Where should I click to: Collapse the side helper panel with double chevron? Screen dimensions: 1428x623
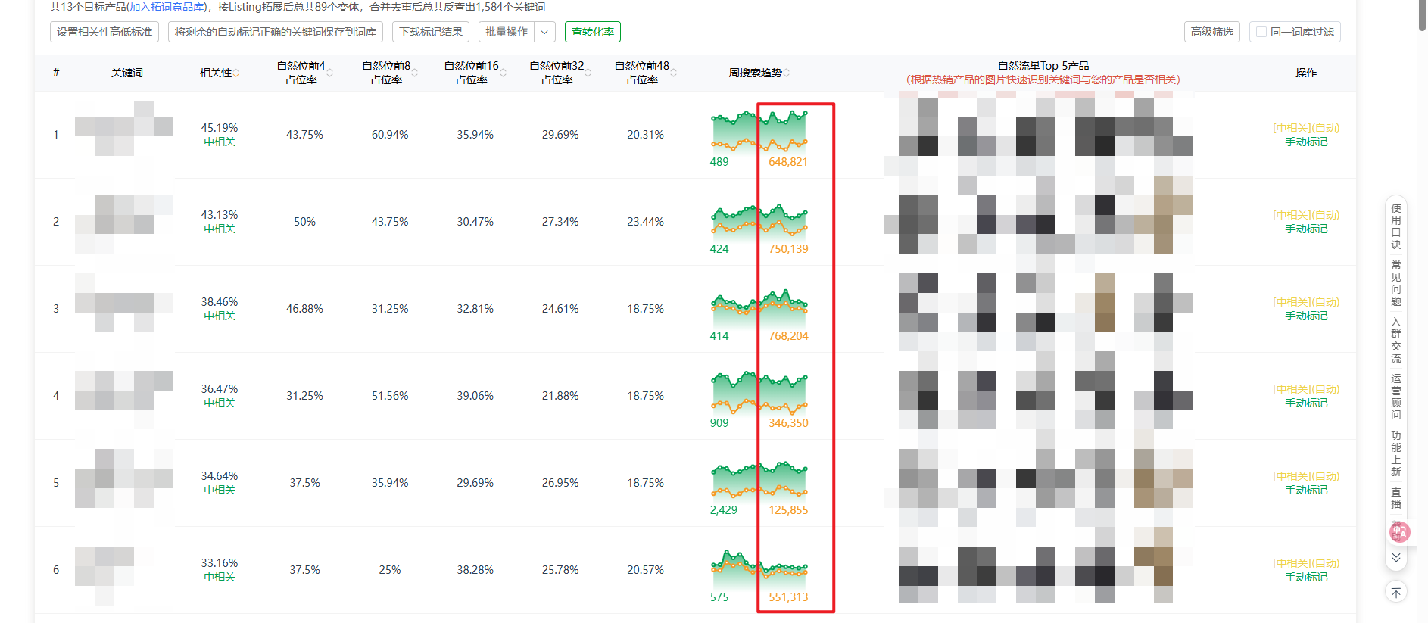click(1396, 558)
